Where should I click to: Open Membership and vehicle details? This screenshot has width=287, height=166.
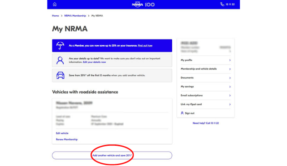pos(205,69)
